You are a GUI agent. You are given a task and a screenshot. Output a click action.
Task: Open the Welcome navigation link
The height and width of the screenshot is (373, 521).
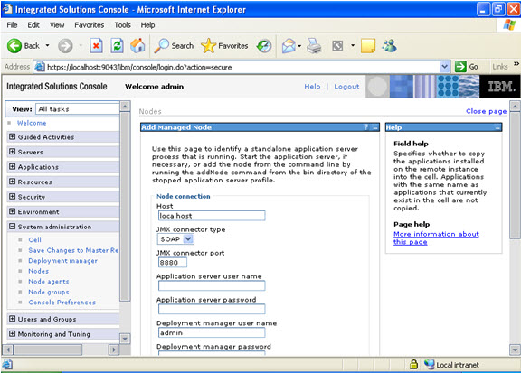coord(32,123)
